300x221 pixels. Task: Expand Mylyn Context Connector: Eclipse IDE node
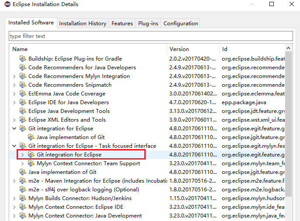pyautogui.click(x=14, y=207)
